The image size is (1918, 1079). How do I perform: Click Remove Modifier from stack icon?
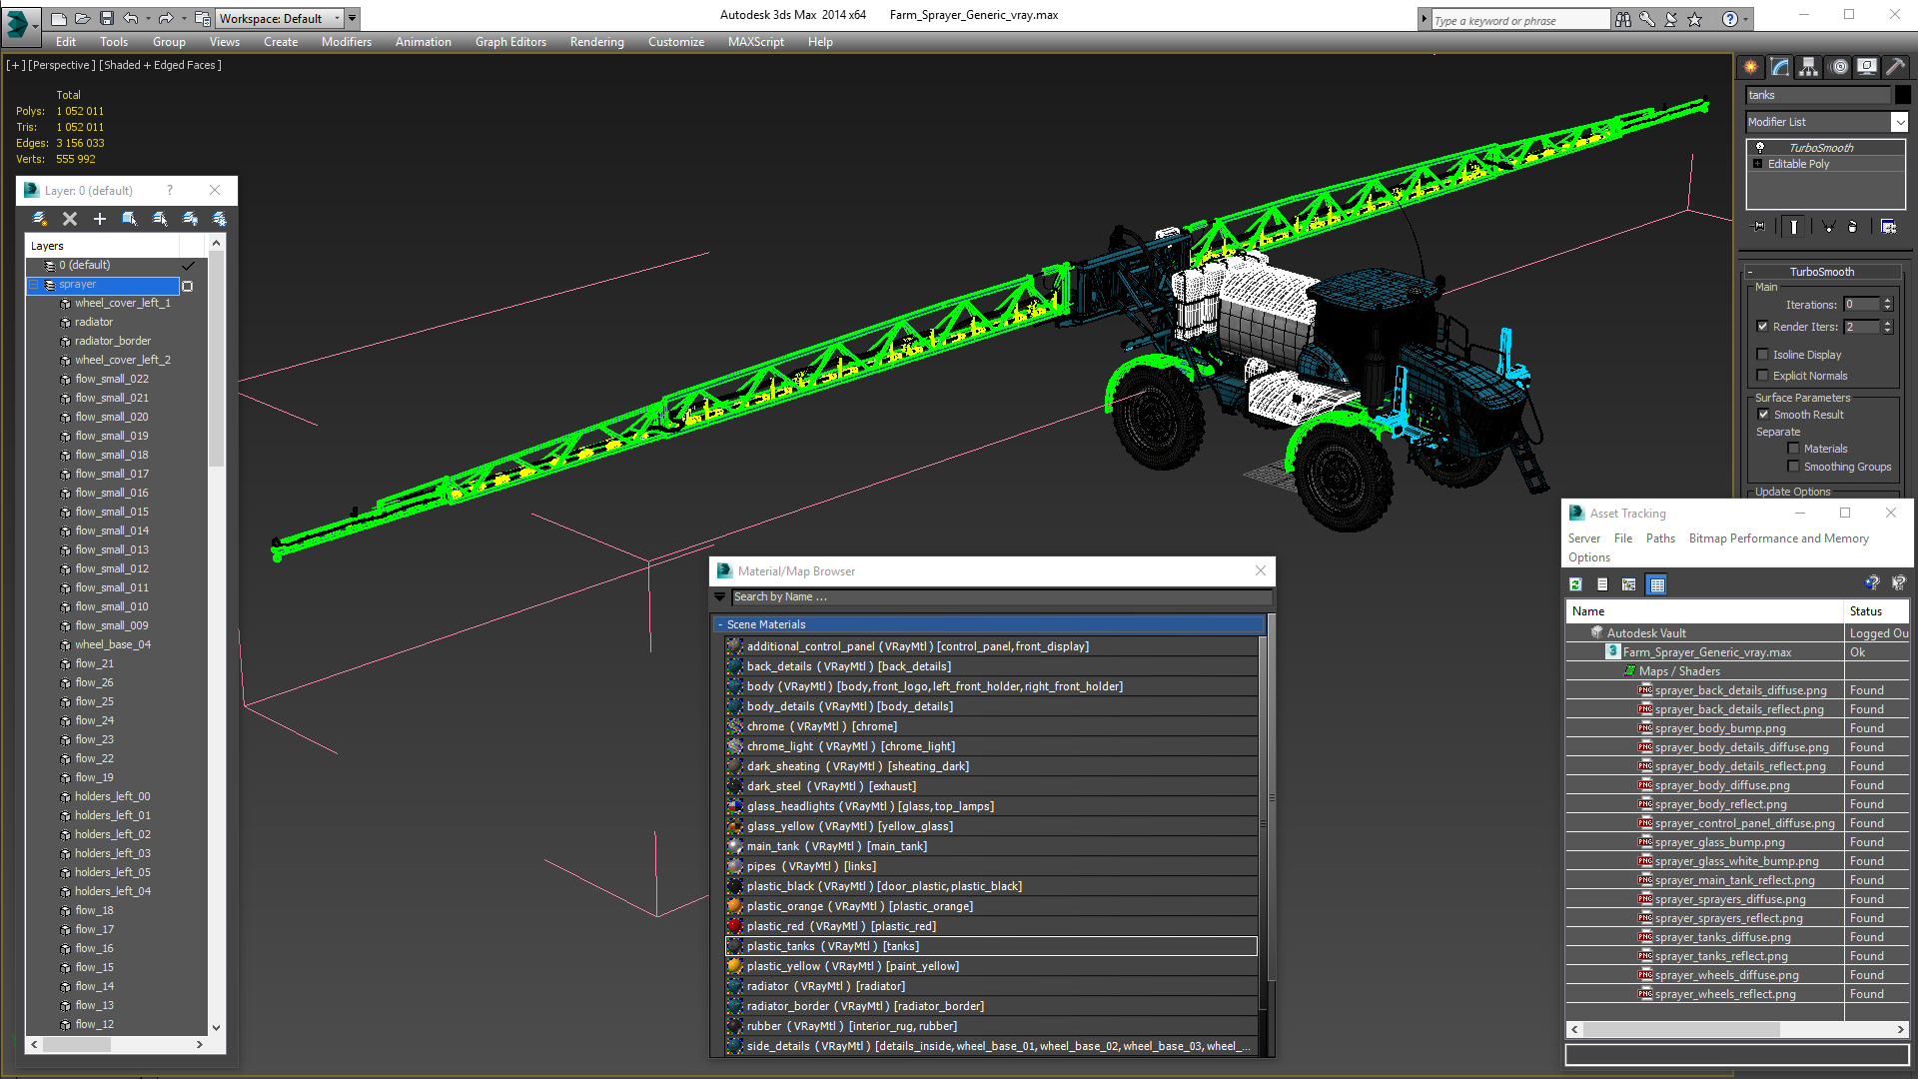[1853, 227]
